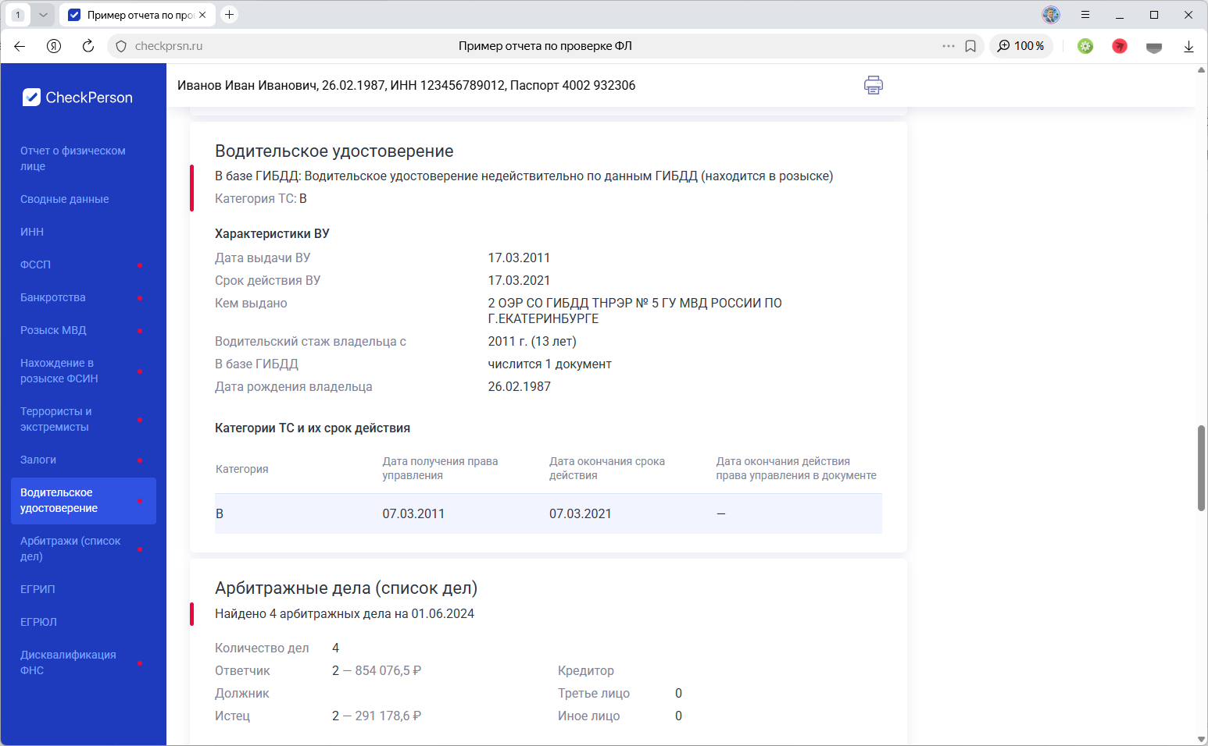Jump to Арбитражи (список дел) section

click(x=70, y=549)
